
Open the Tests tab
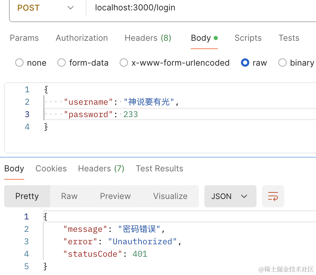tap(289, 38)
